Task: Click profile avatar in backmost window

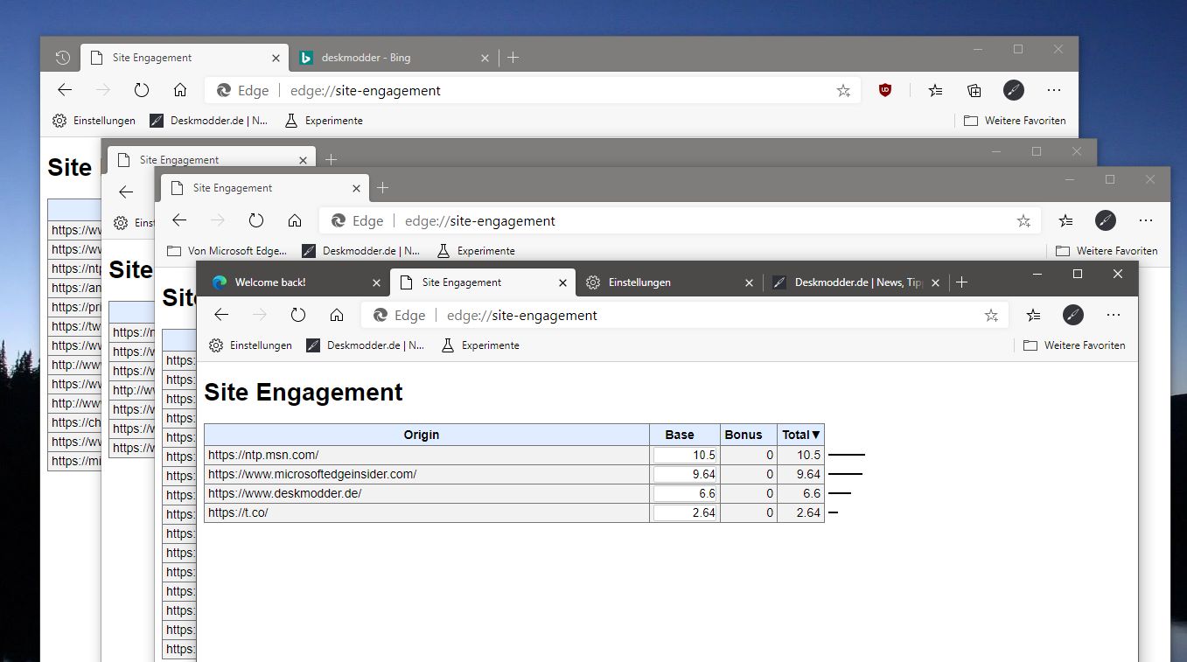Action: (1013, 89)
